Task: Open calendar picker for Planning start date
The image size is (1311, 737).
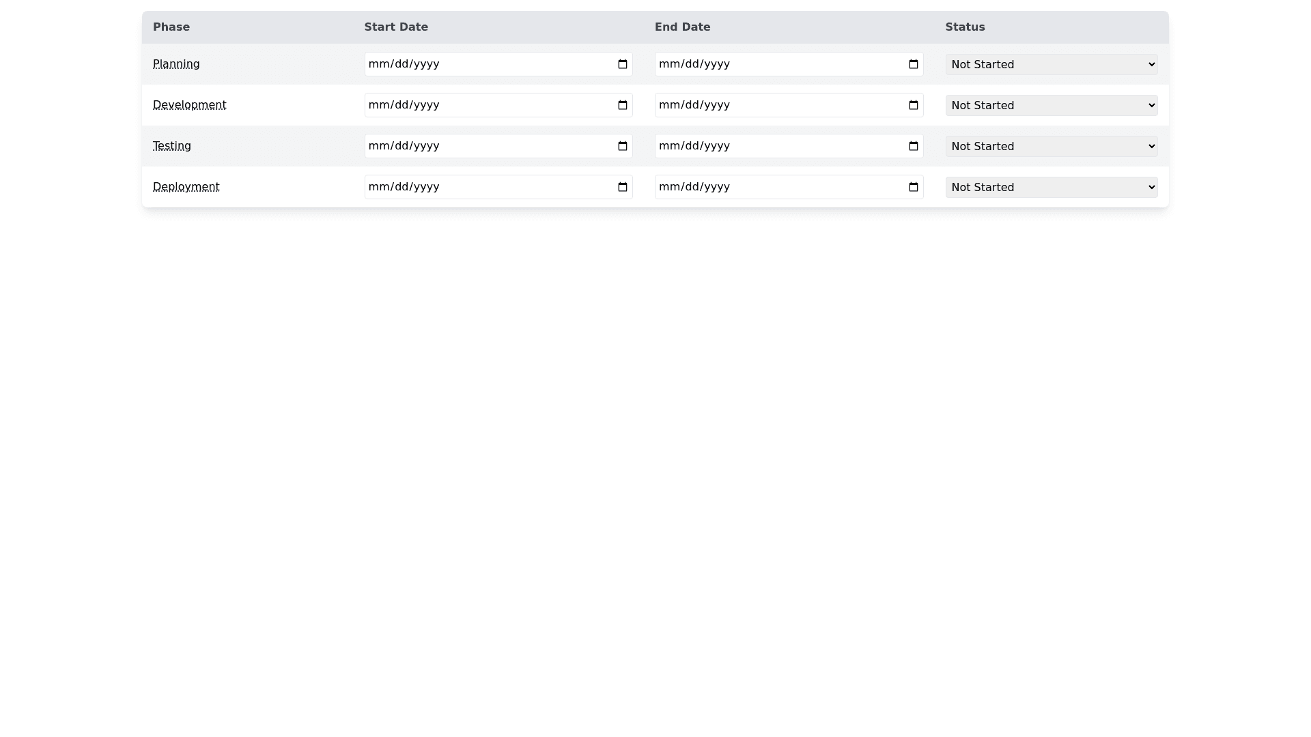Action: coord(622,64)
